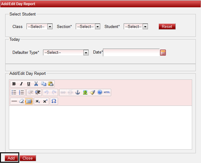Click the Cut scissors icon
The height and width of the screenshot is (163, 201).
pos(36,84)
